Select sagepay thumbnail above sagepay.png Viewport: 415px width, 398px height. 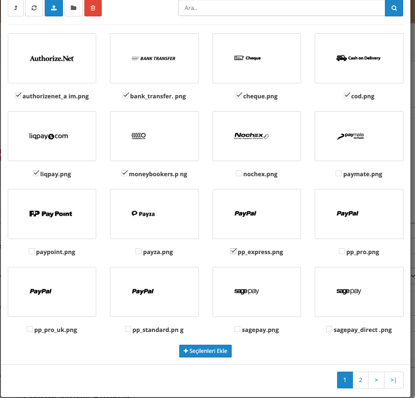pos(257,292)
